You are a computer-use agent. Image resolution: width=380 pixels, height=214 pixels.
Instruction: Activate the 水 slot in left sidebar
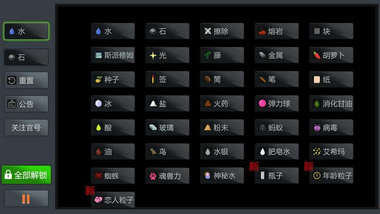pyautogui.click(x=26, y=31)
